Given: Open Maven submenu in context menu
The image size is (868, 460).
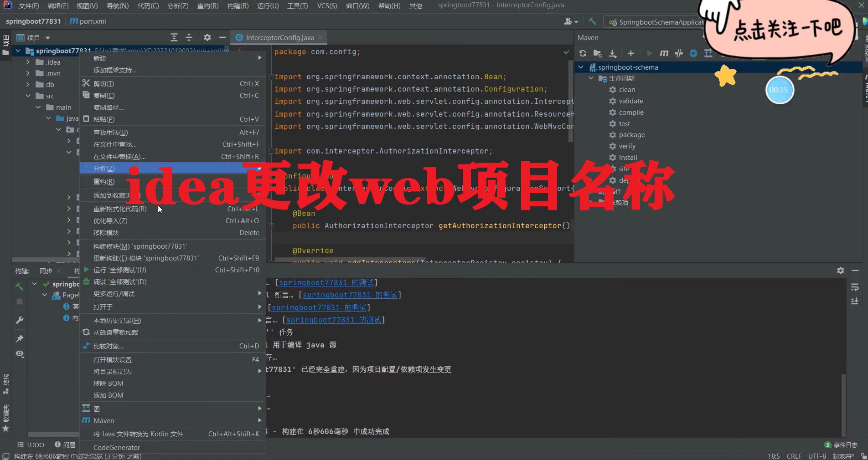Looking at the screenshot, I should [173, 420].
